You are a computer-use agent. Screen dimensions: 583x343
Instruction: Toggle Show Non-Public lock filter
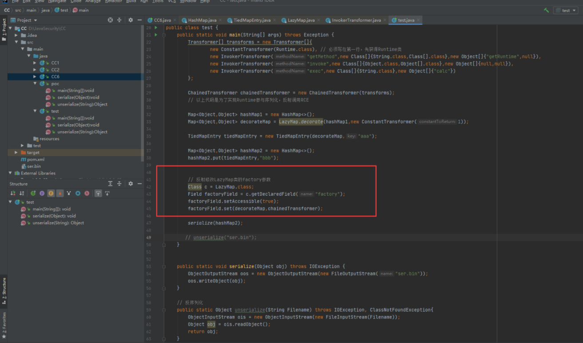pos(60,193)
